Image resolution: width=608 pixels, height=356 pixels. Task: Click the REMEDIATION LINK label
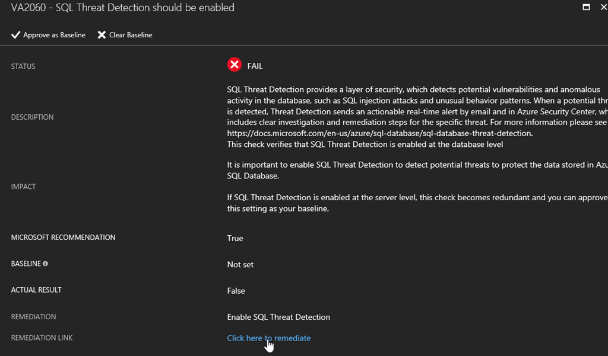(x=42, y=338)
